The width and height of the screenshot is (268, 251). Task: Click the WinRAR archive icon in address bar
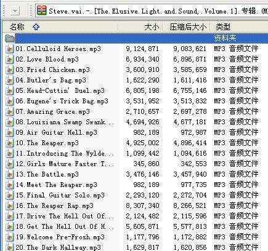click(x=41, y=10)
